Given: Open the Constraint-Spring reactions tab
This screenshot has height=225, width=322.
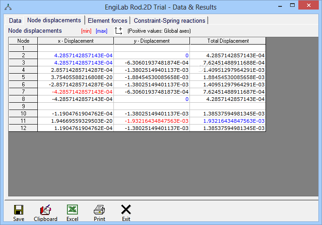Looking at the screenshot, I should (x=169, y=20).
